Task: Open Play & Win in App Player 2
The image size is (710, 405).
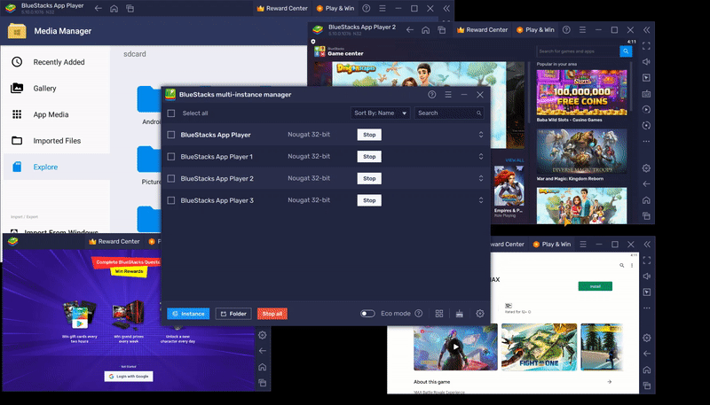Action: [536, 30]
